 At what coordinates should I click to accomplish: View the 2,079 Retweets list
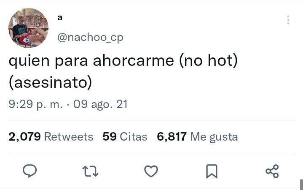[x=51, y=136]
